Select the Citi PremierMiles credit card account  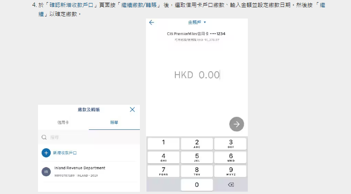click(x=196, y=34)
